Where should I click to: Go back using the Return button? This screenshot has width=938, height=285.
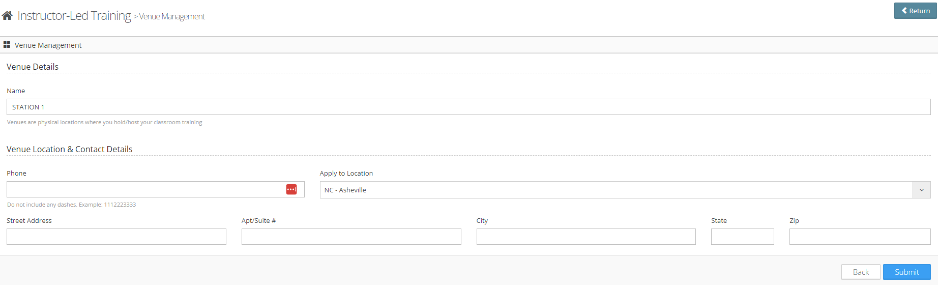915,11
